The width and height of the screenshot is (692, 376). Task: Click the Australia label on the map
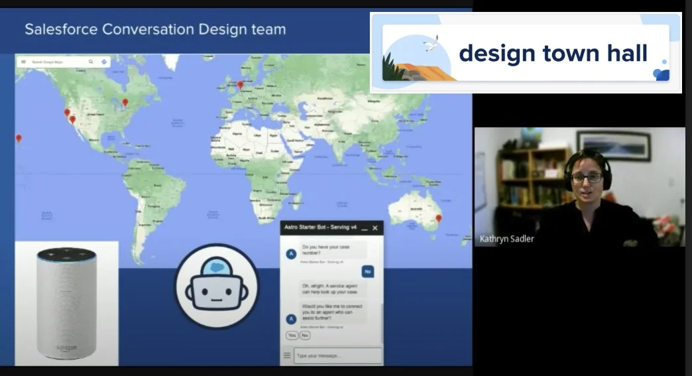(416, 209)
